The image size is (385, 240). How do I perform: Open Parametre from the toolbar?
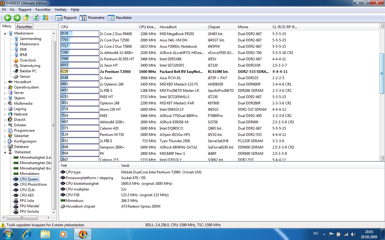click(92, 18)
